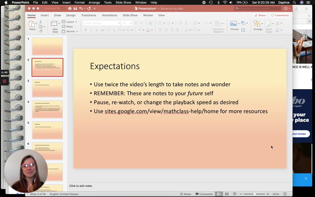Toggle Superscript formatting

(109, 30)
